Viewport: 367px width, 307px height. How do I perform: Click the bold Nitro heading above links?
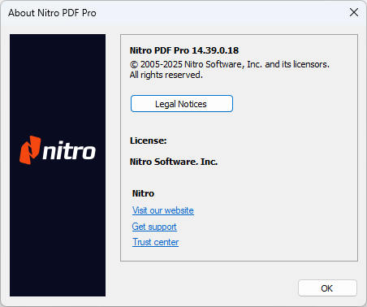pos(143,193)
